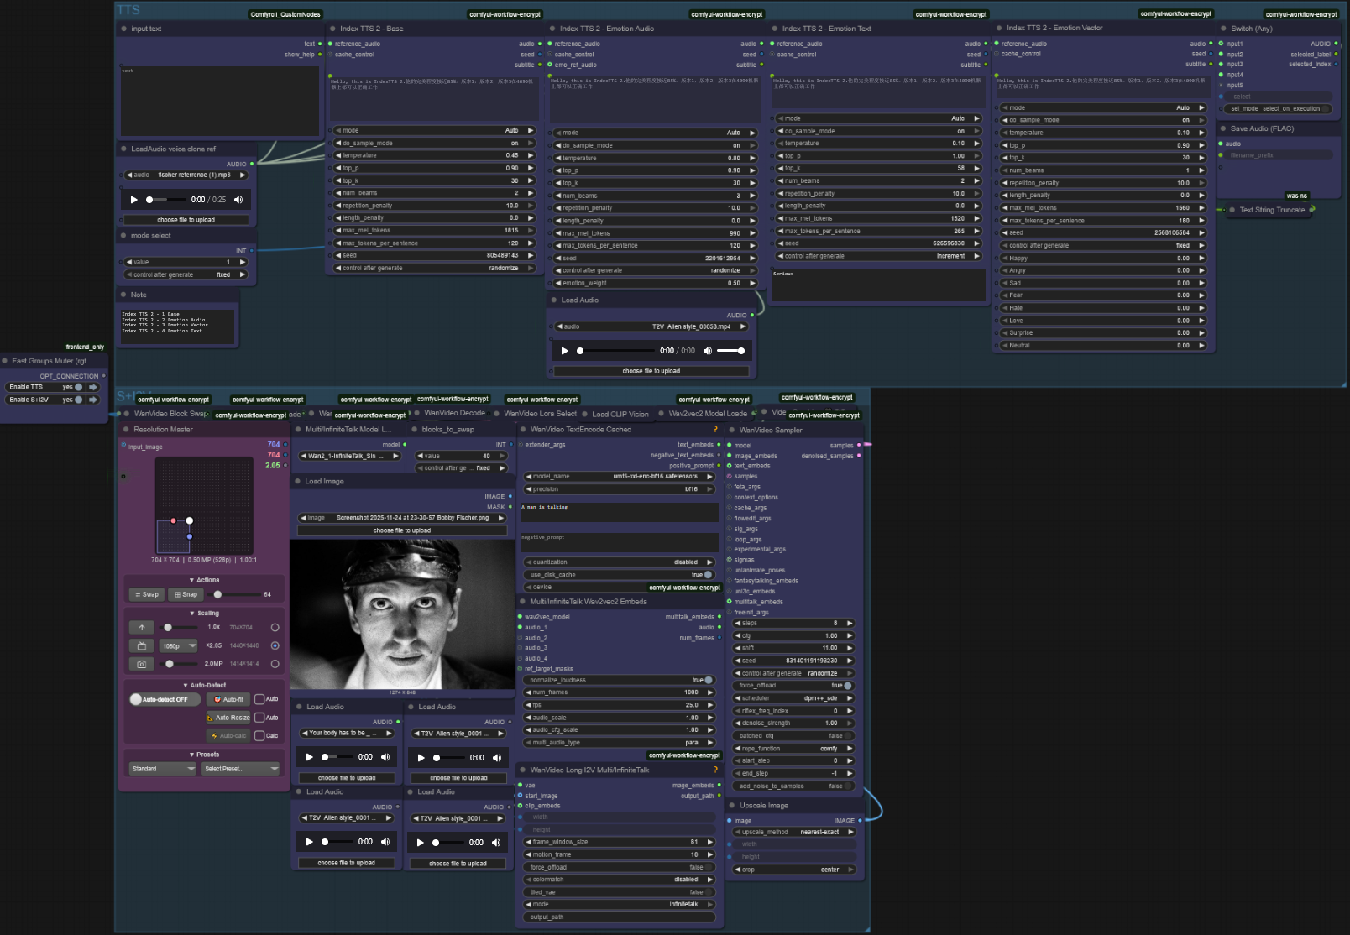This screenshot has width=1350, height=935.
Task: Click the camera megapixel icon in Scaling
Action: 142,664
